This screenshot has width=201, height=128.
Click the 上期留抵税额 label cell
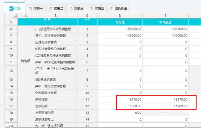(x=56, y=113)
